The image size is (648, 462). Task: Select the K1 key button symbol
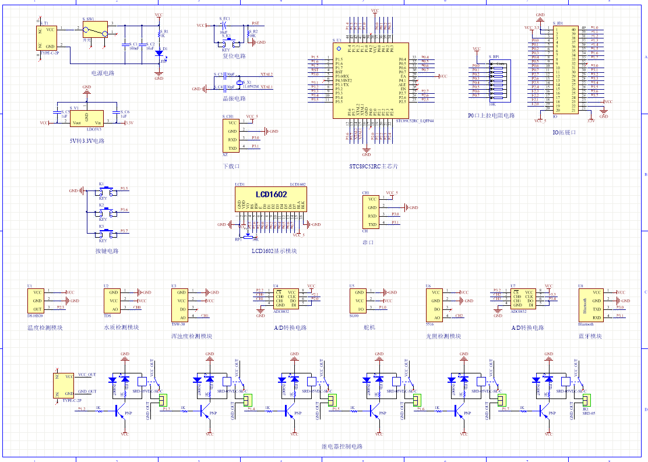tap(103, 191)
